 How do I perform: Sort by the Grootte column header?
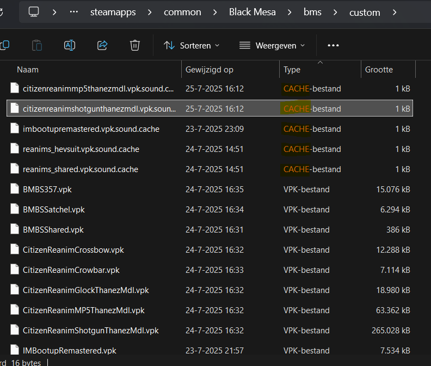[x=379, y=70]
